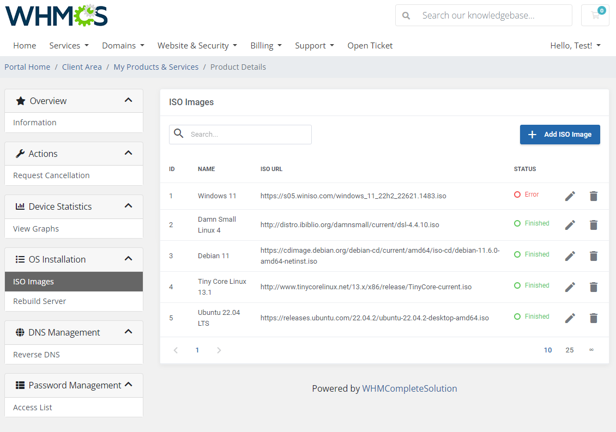The width and height of the screenshot is (616, 432).
Task: Click the ISO search magnifier icon
Action: point(179,133)
